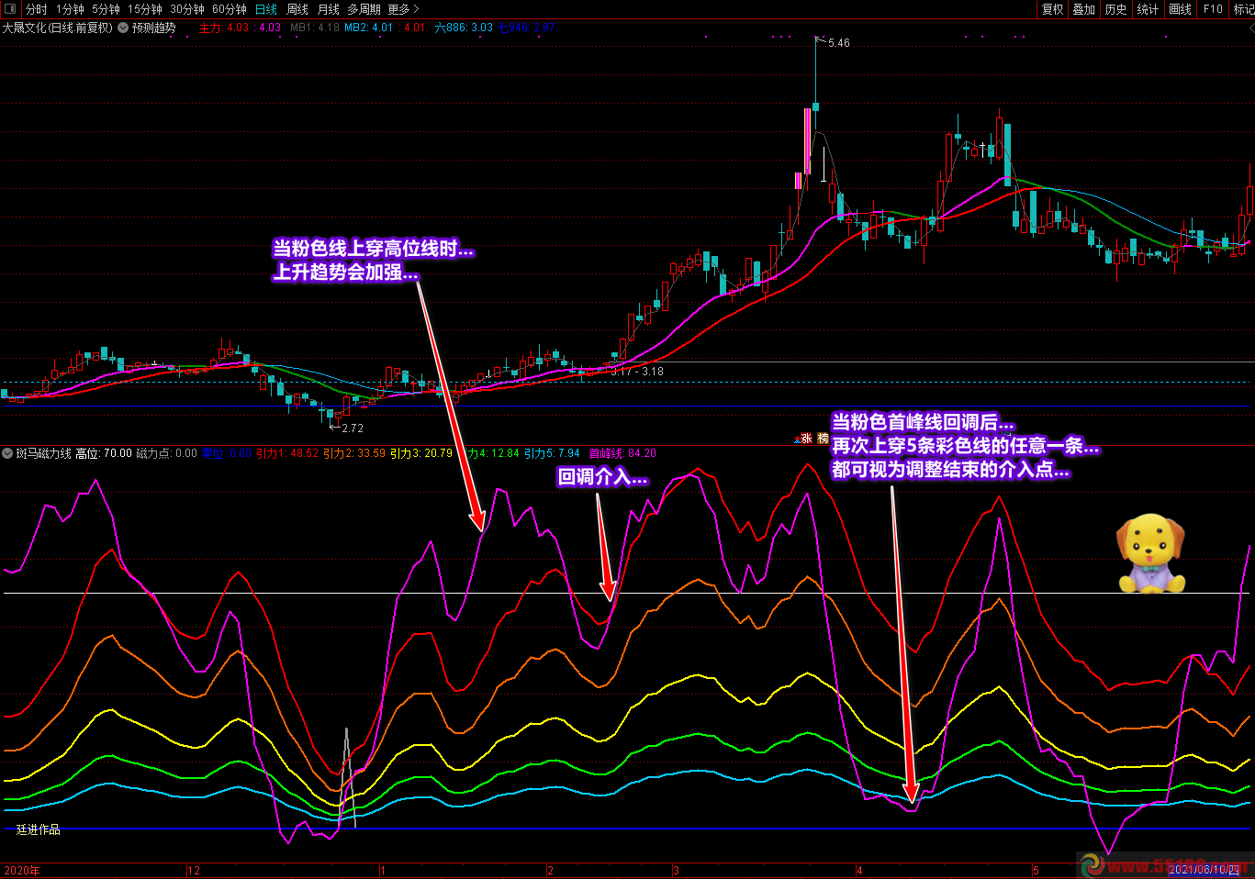
Task: Open the 画线 drawing tools
Action: (x=1180, y=9)
